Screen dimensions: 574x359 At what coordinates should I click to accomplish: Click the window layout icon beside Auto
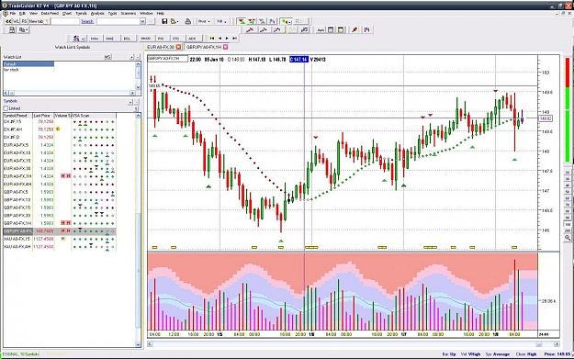click(x=331, y=30)
